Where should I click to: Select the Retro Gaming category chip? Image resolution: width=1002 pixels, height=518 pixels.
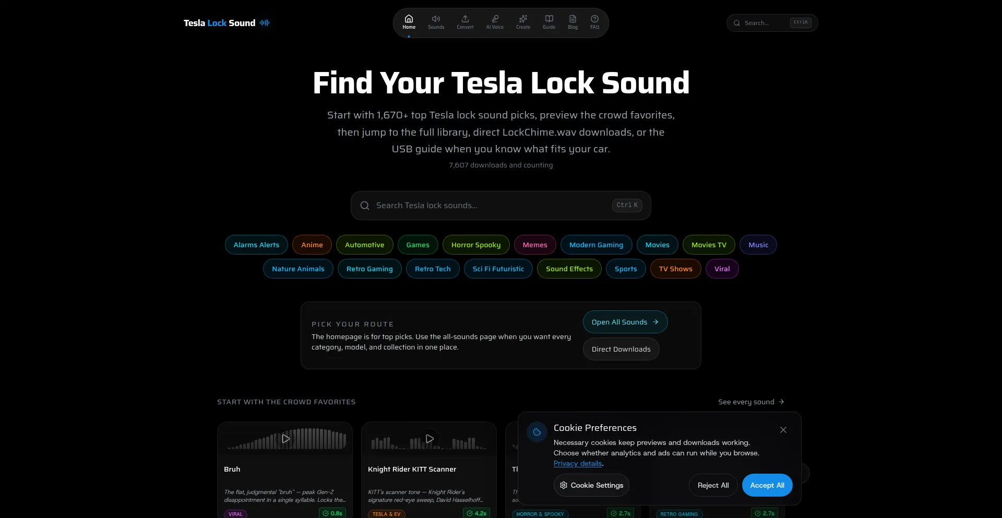point(369,269)
